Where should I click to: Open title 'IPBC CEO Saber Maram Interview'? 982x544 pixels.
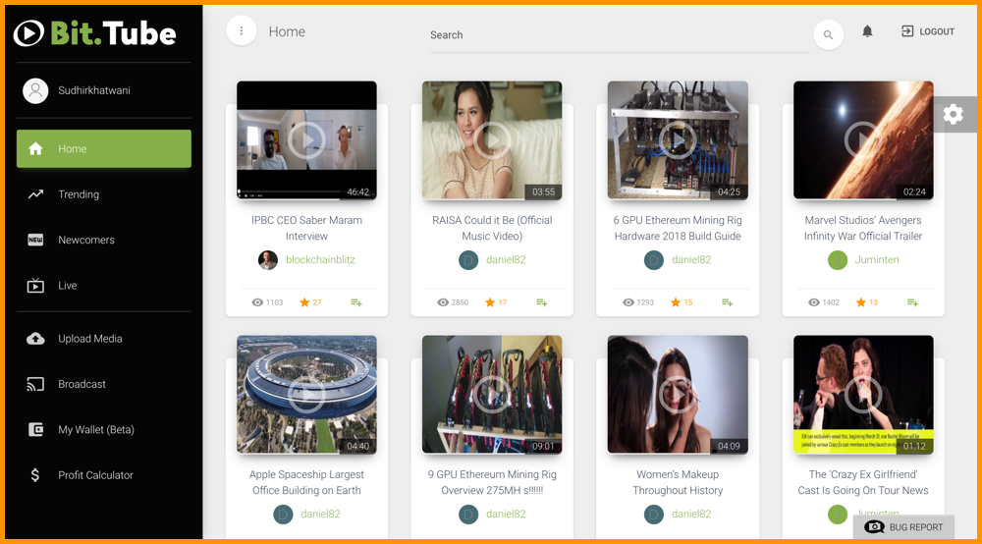306,228
